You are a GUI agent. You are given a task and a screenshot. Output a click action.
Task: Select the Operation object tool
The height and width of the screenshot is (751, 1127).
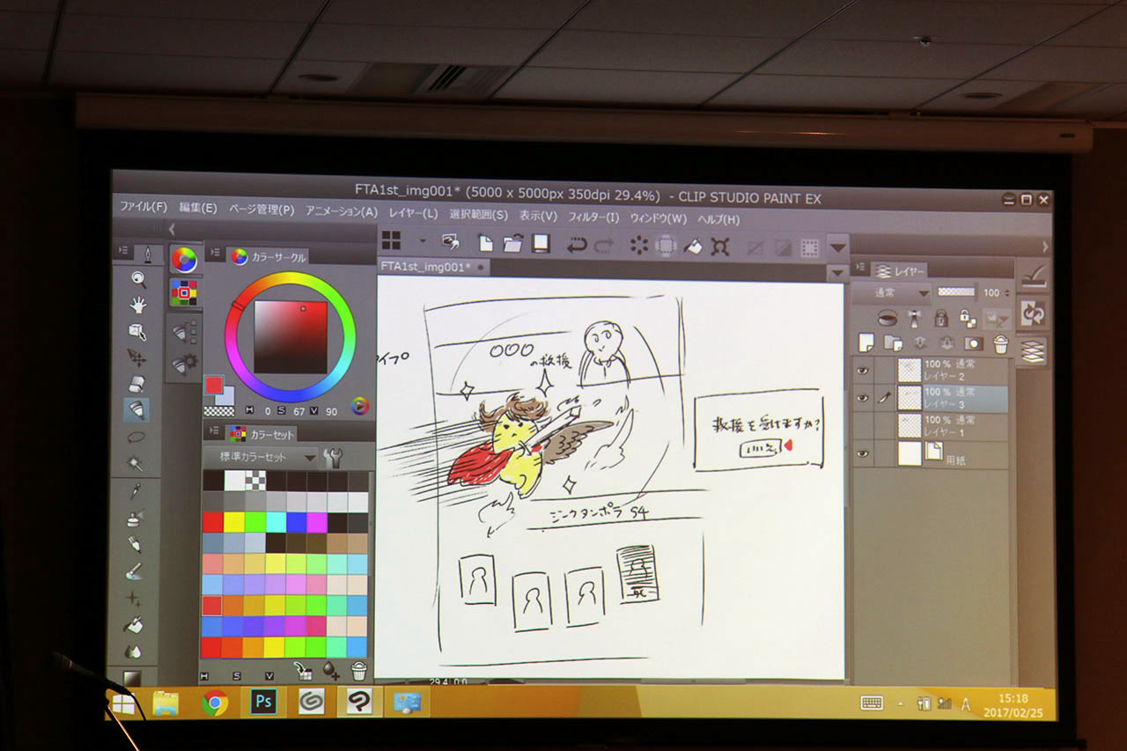(x=137, y=331)
